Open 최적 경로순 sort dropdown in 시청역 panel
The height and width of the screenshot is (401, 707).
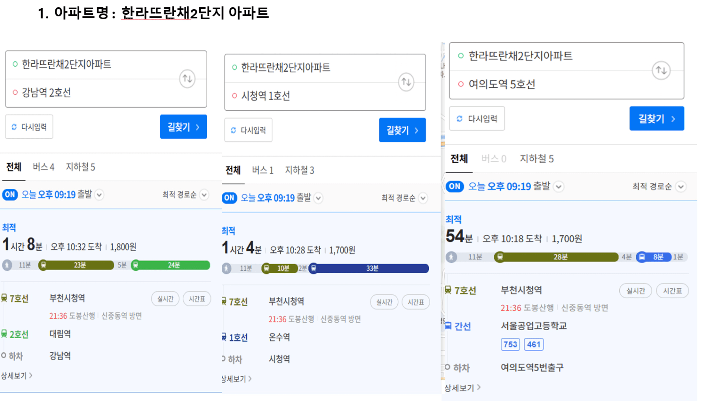pos(423,198)
